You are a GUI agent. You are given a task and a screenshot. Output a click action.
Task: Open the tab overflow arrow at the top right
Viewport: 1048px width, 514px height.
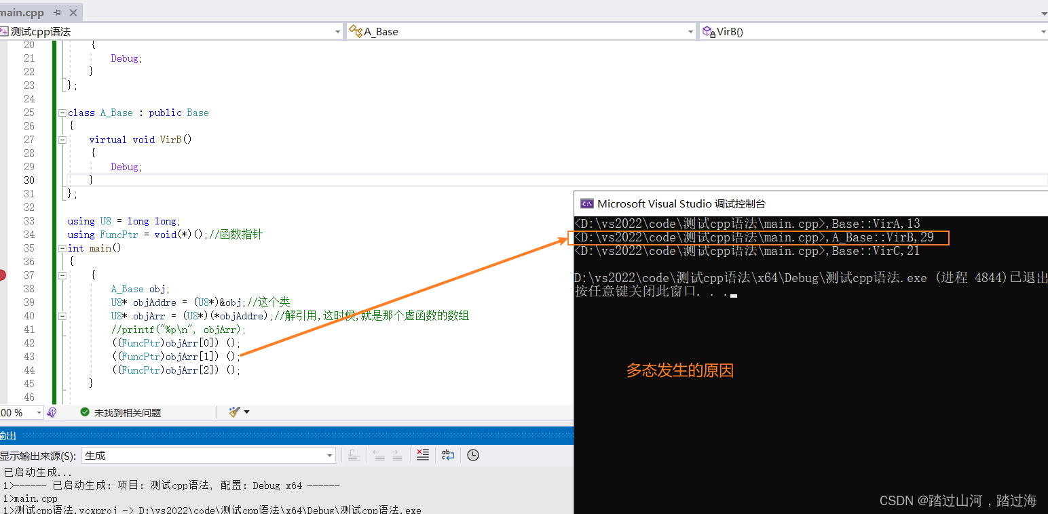click(1043, 14)
